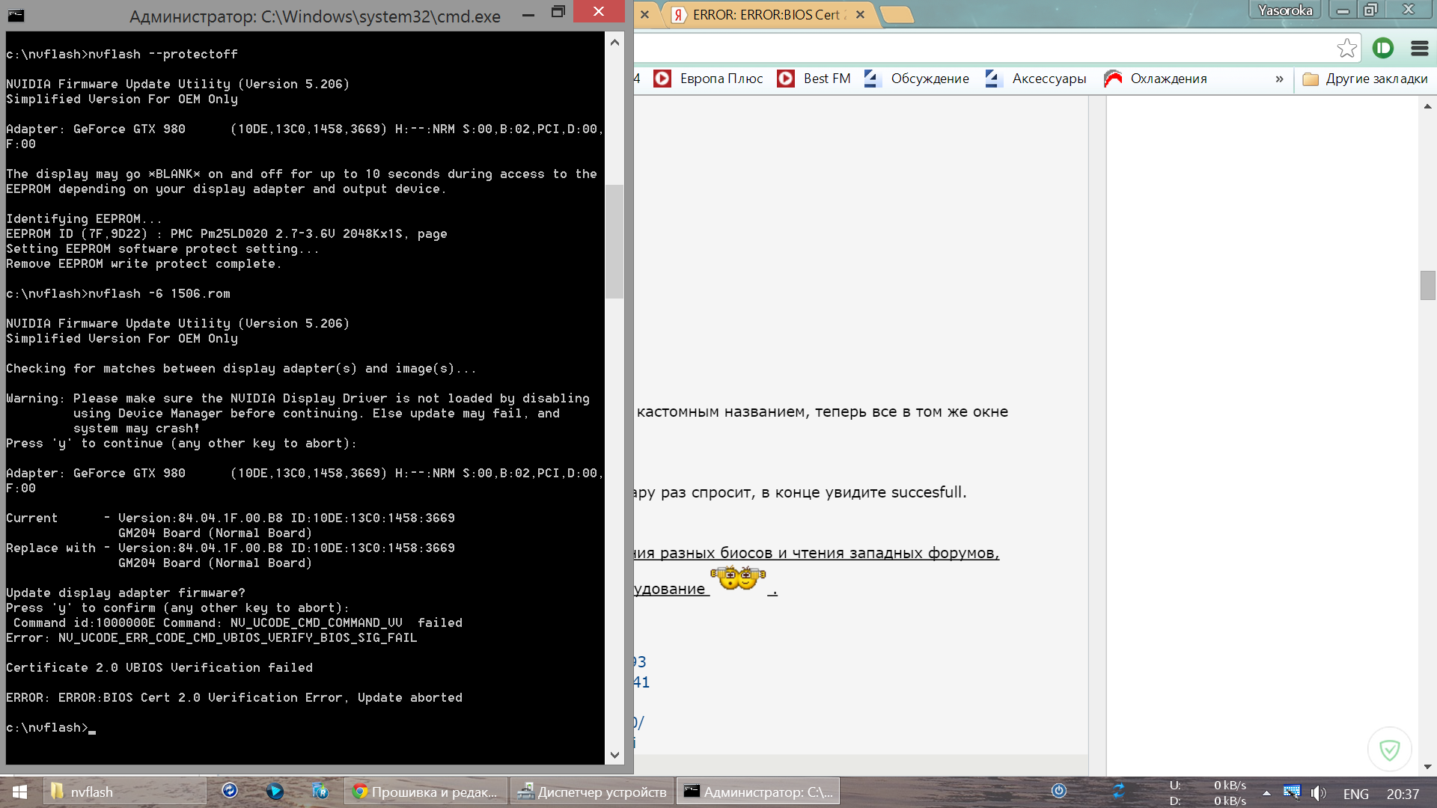Image resolution: width=1437 pixels, height=808 pixels.
Task: Open the Chrome hamburger menu
Action: 1419,49
